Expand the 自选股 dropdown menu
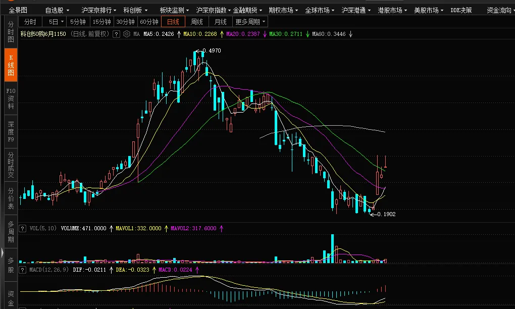This screenshot has width=515, height=309. [57, 10]
